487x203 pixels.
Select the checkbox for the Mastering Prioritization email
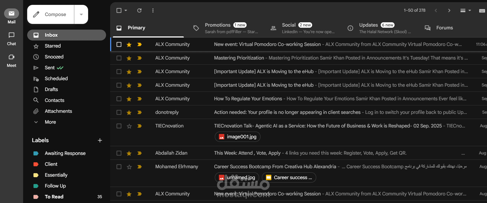click(x=119, y=58)
